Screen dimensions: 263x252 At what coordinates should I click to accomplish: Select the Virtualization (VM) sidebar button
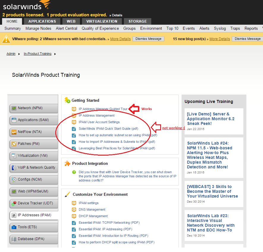[34, 156]
